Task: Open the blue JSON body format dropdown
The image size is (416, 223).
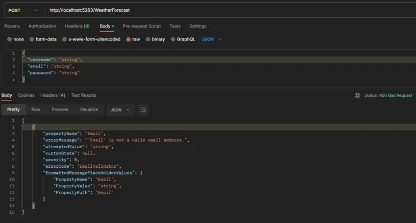Action: pyautogui.click(x=212, y=40)
